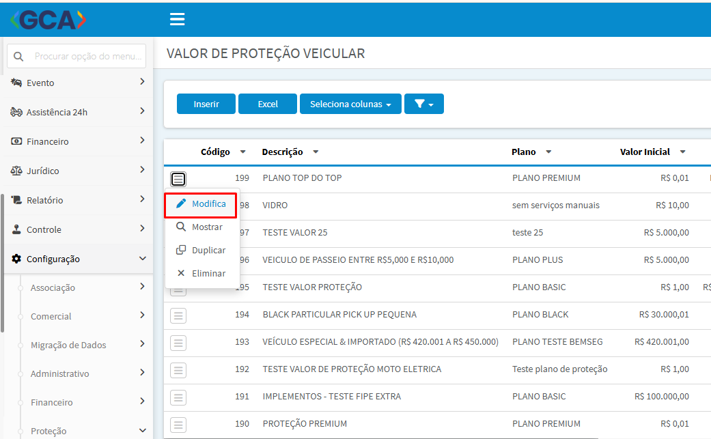Screen dimensions: 711x439
Task: Click the sidebar vertical scrollbar
Action: click(2, 263)
